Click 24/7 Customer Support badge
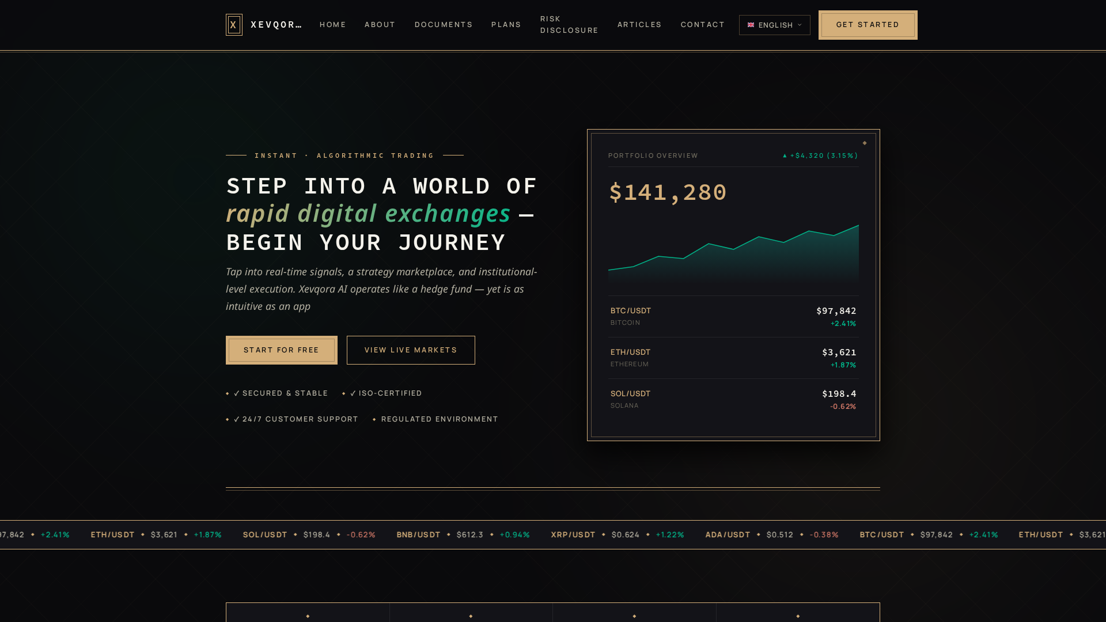The height and width of the screenshot is (622, 1106). [x=292, y=419]
